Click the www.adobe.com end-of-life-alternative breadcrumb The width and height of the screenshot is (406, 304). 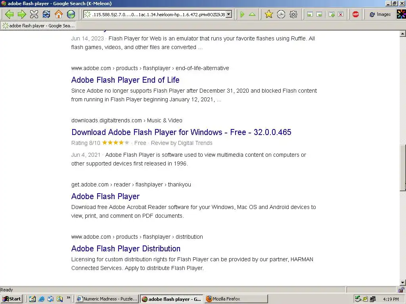[x=150, y=68]
